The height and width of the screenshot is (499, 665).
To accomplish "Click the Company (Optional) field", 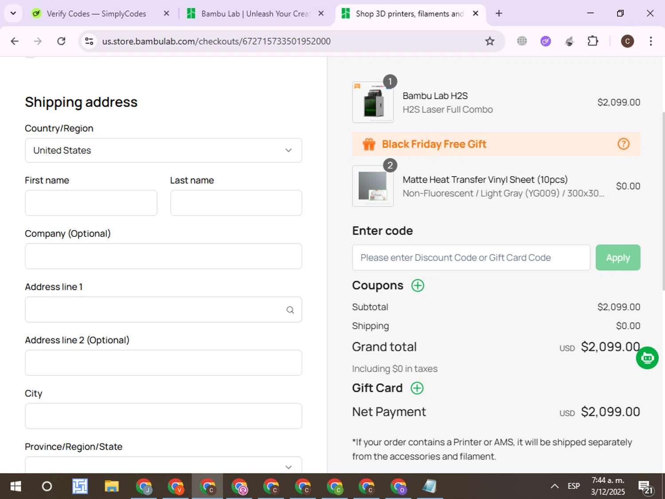I will click(163, 256).
